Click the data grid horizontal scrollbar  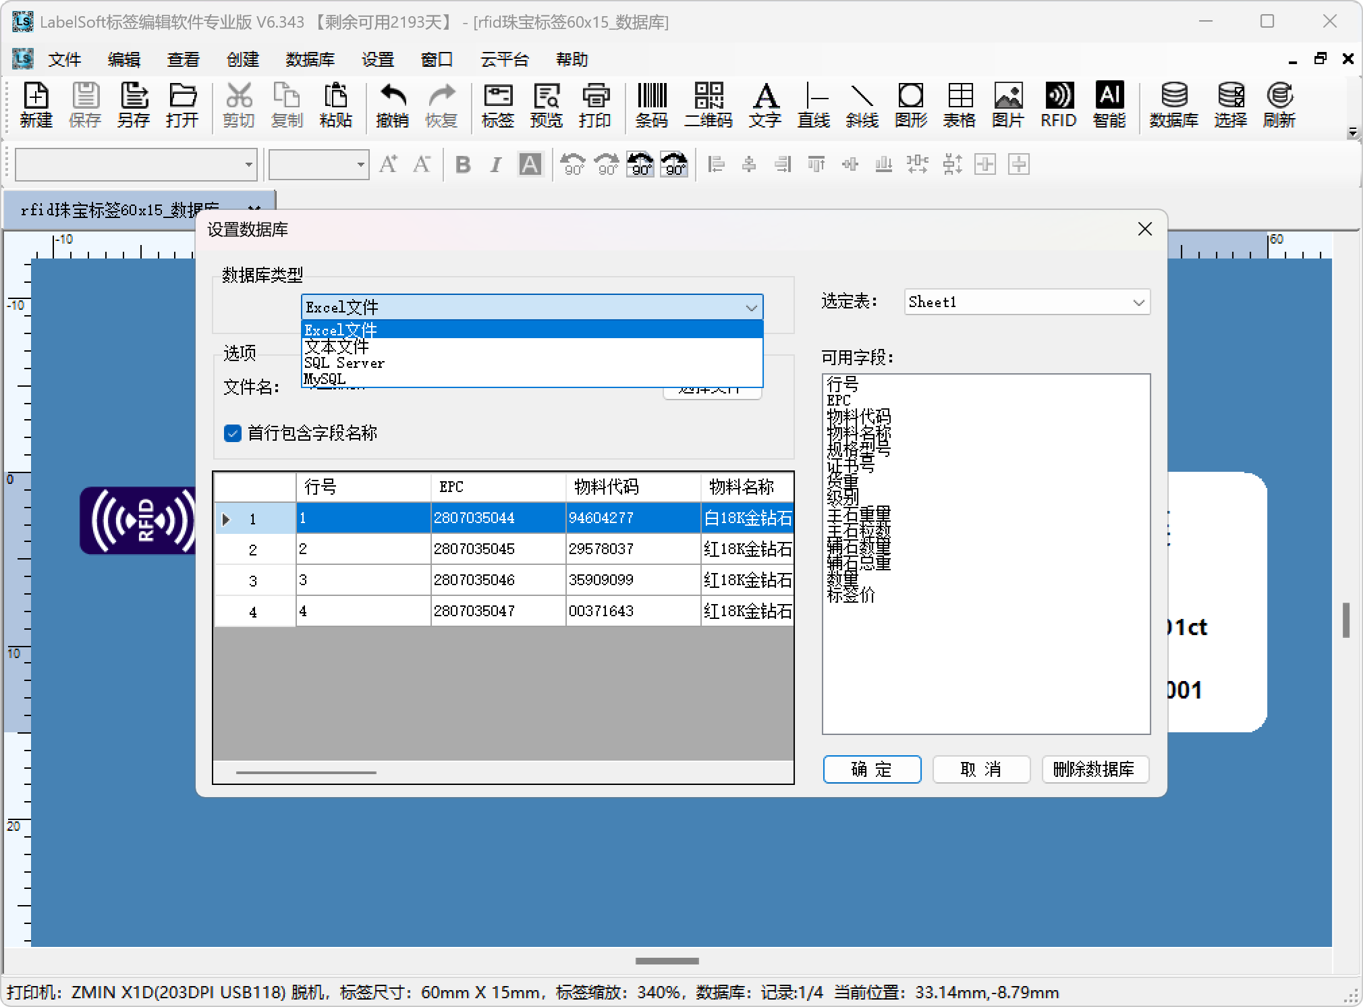[306, 772]
